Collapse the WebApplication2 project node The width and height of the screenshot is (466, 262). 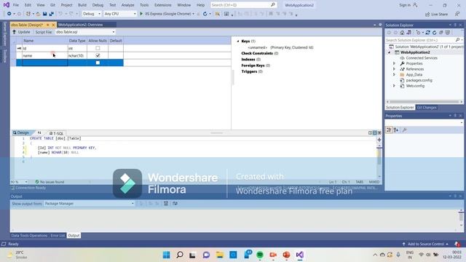[x=390, y=52]
